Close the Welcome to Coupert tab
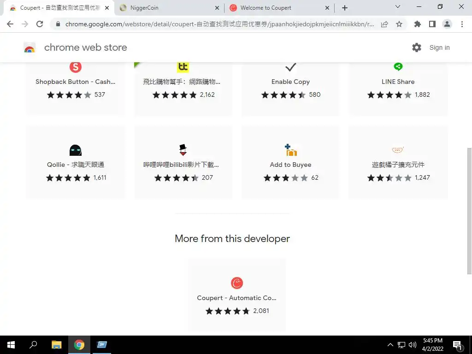Image resolution: width=472 pixels, height=354 pixels. point(327,8)
